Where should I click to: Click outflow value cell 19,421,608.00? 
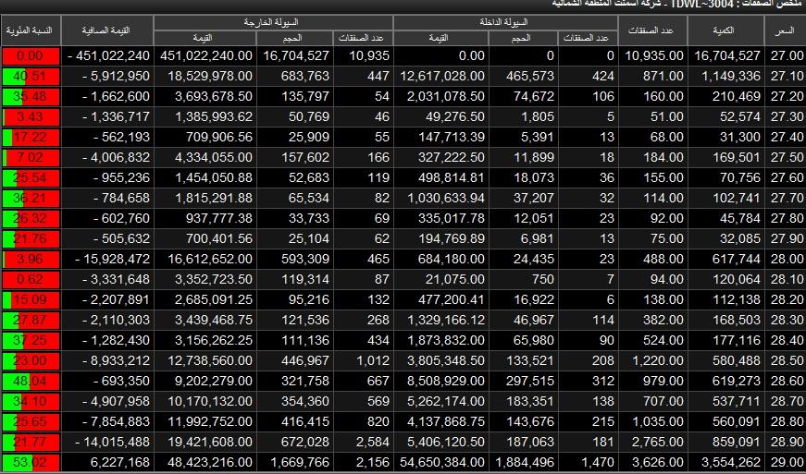tap(205, 442)
